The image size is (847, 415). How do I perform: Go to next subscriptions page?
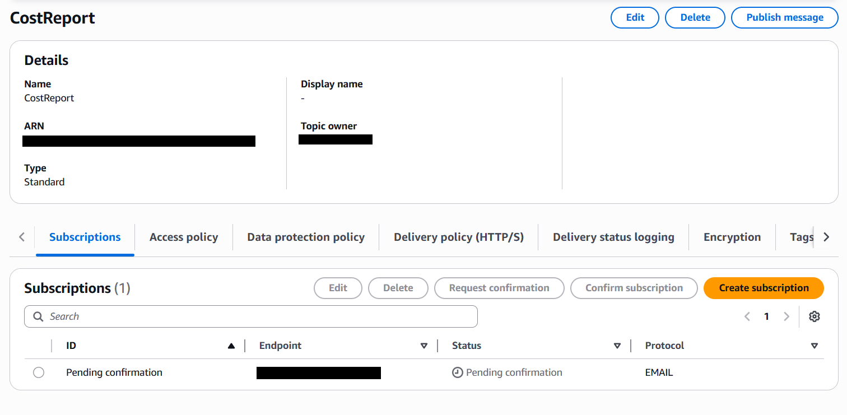(787, 316)
